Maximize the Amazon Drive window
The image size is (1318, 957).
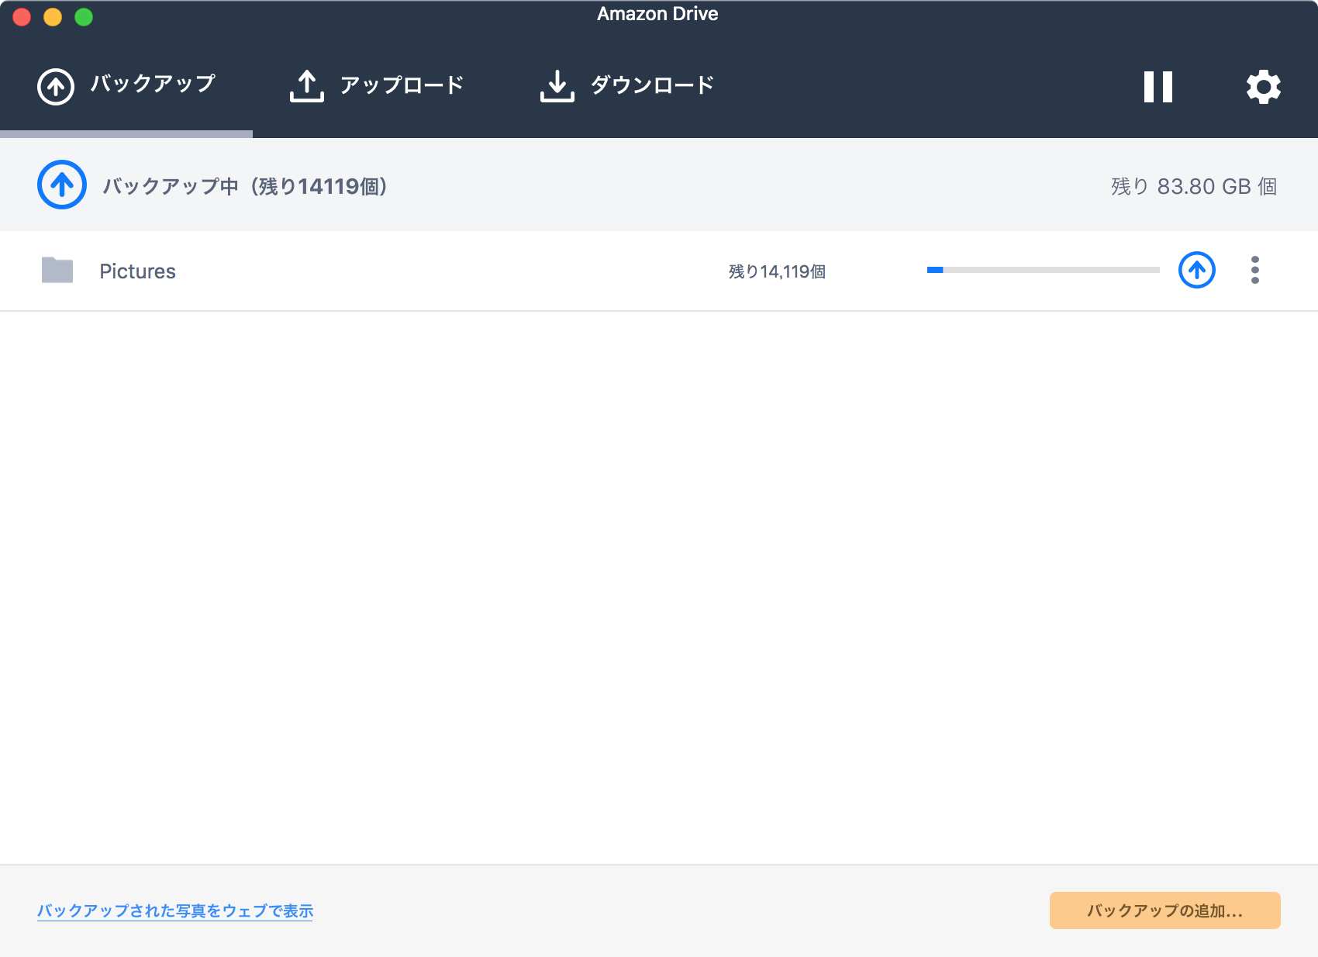(x=84, y=17)
